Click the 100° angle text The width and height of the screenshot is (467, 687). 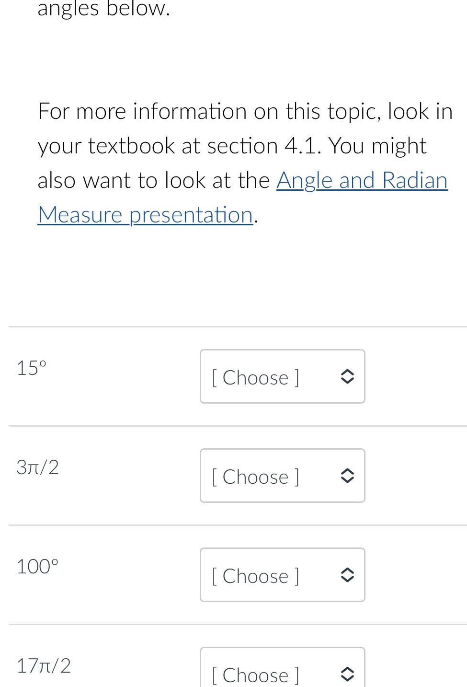coord(37,567)
